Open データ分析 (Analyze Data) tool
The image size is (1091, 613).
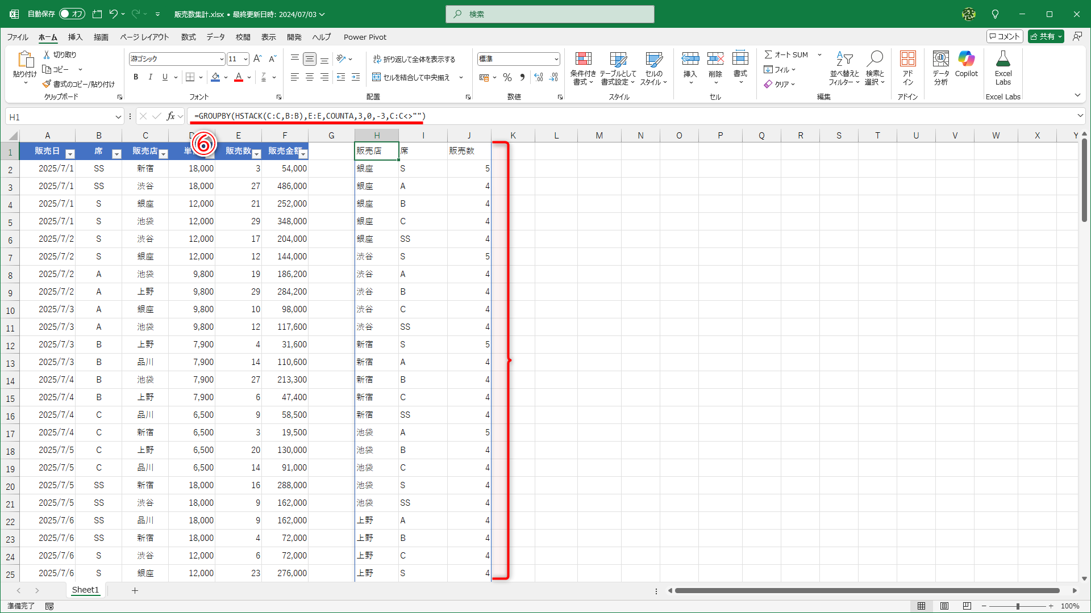pyautogui.click(x=940, y=68)
